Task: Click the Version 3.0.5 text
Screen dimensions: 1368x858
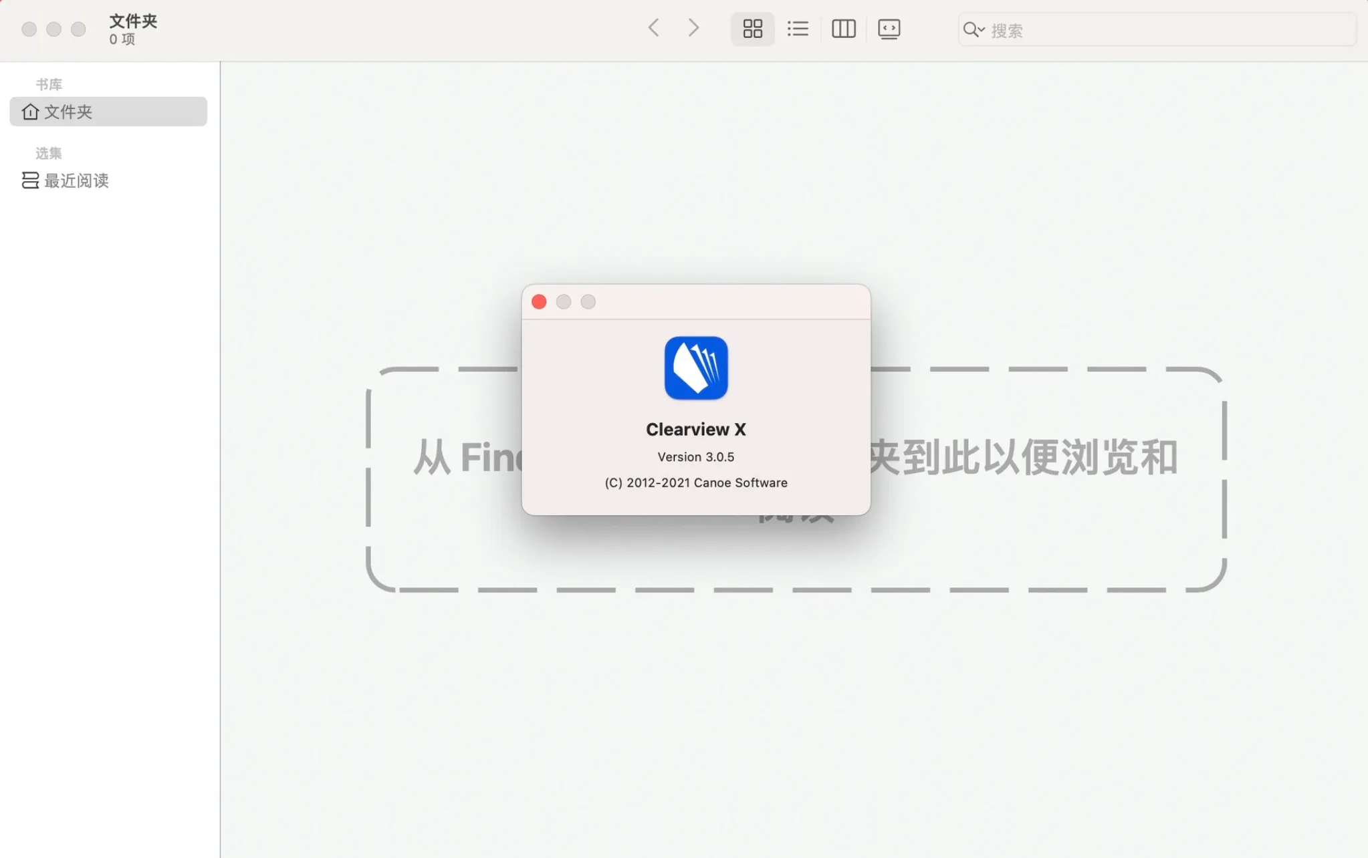Action: point(696,457)
